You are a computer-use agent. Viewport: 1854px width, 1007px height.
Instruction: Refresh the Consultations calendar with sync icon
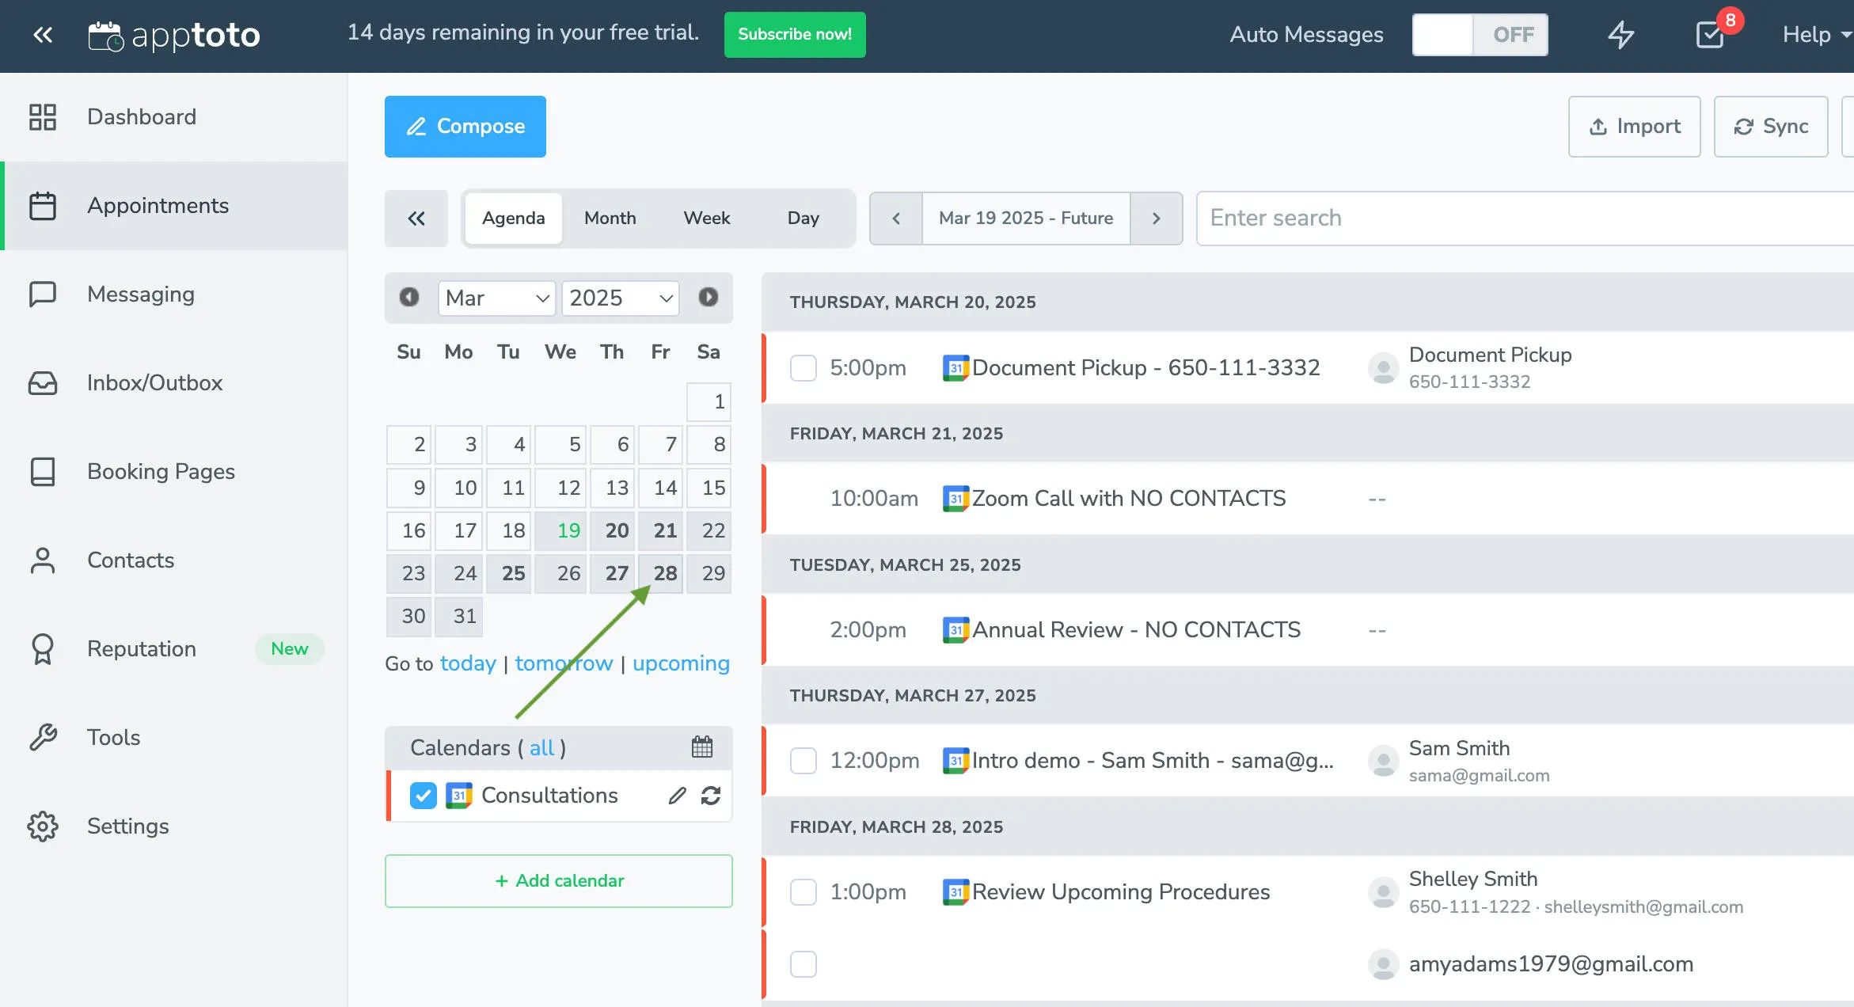[711, 796]
